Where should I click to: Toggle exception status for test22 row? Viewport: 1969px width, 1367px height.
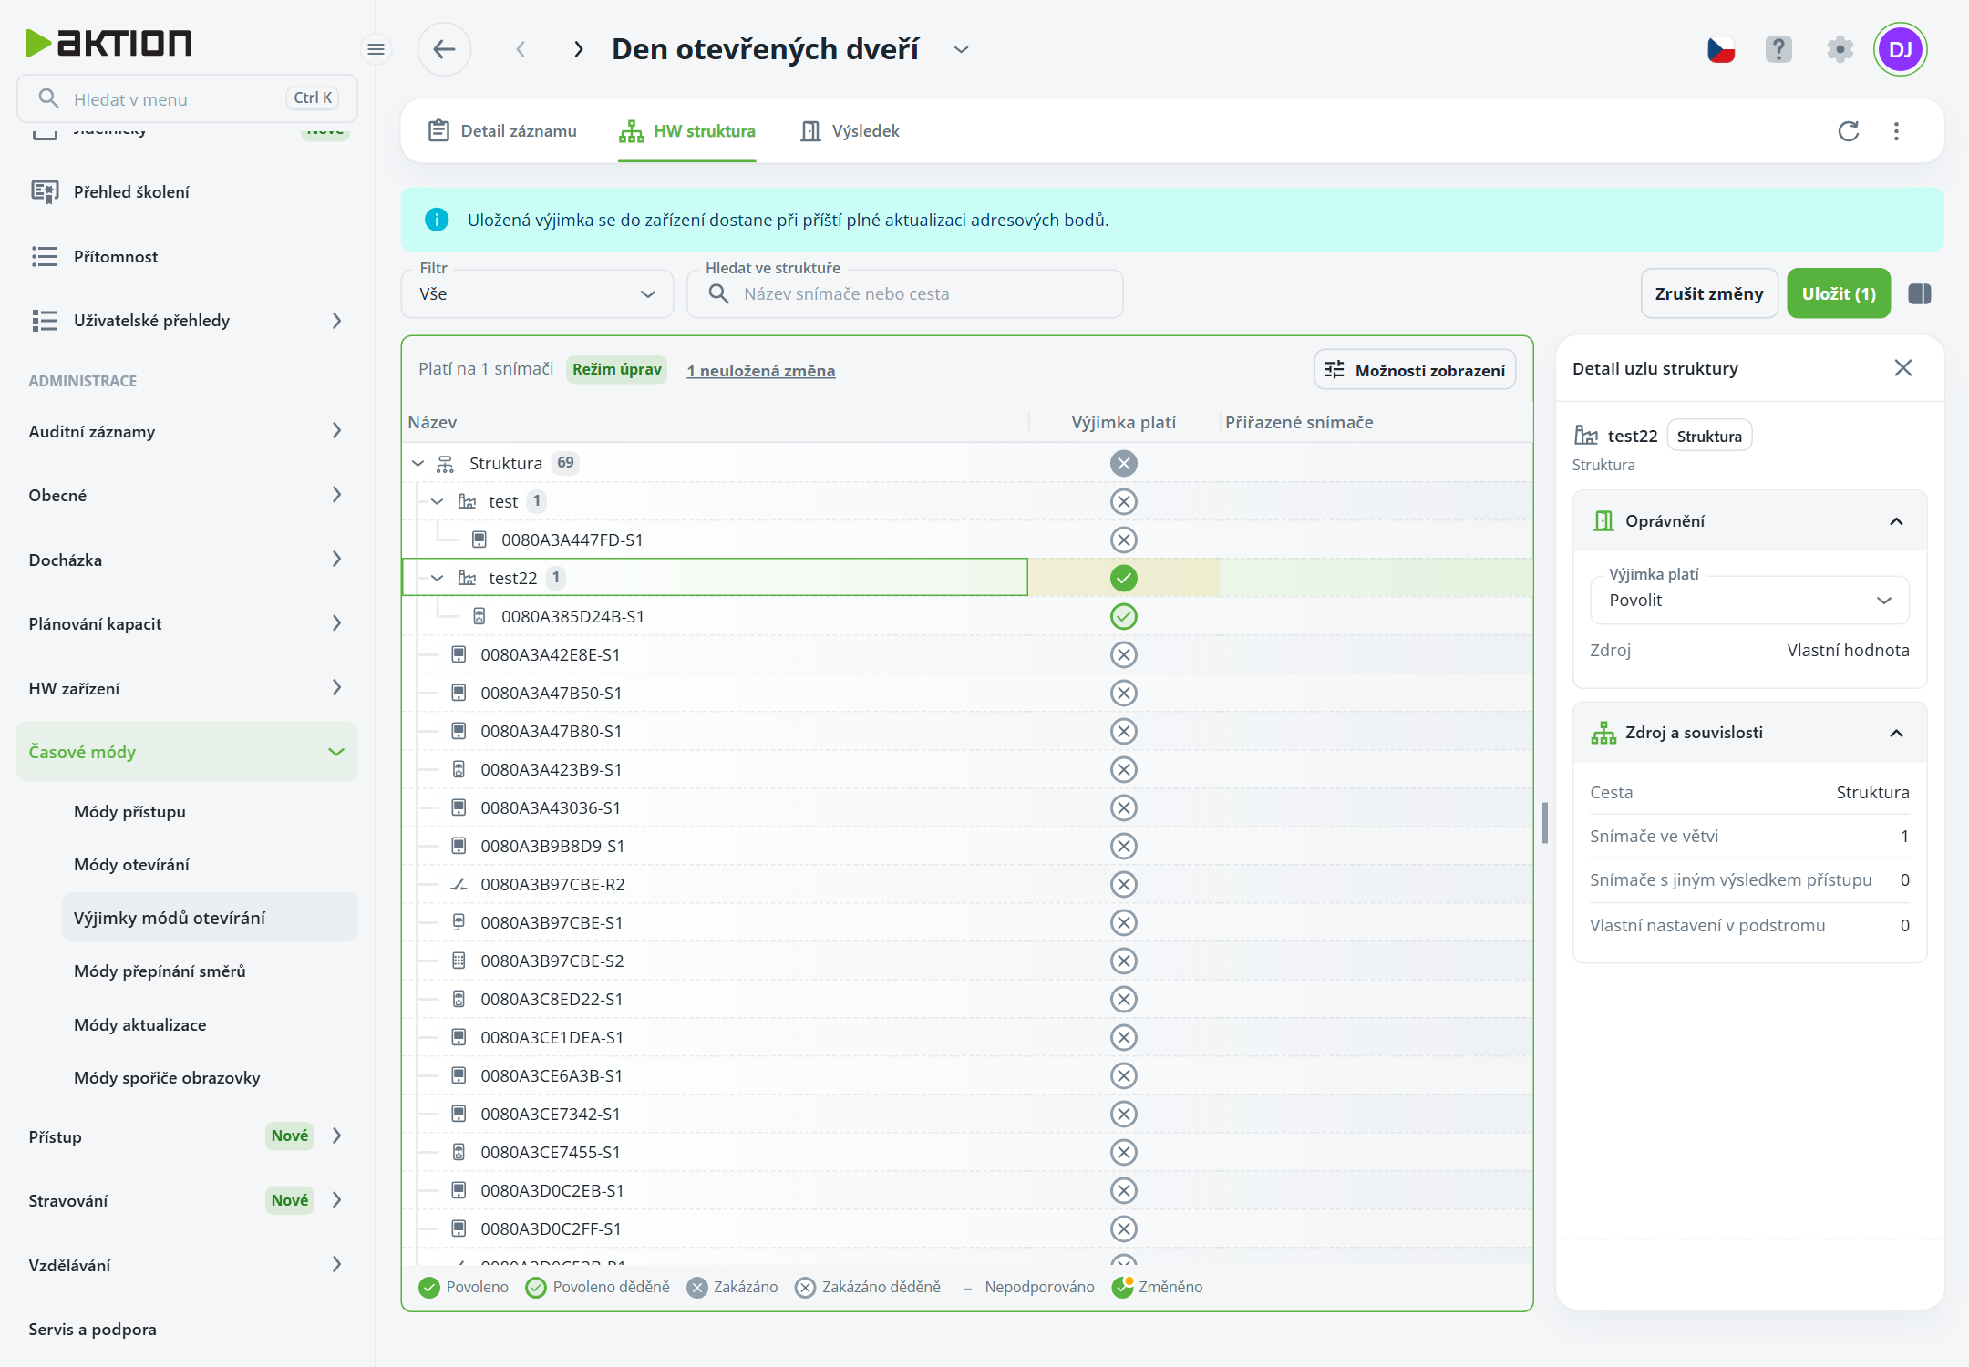point(1124,578)
